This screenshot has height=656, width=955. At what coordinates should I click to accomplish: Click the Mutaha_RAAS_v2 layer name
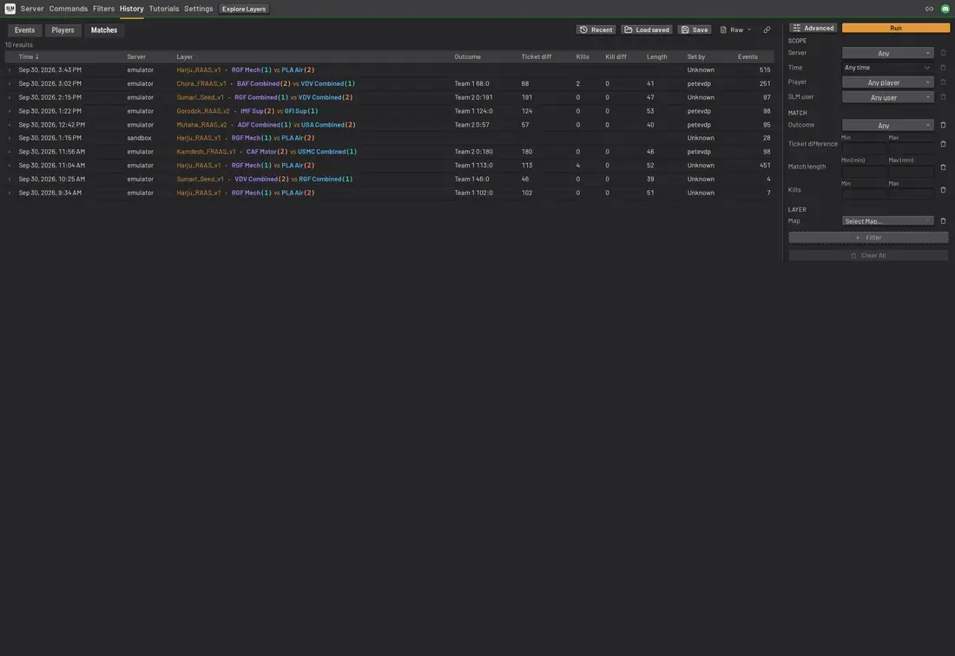pos(201,125)
